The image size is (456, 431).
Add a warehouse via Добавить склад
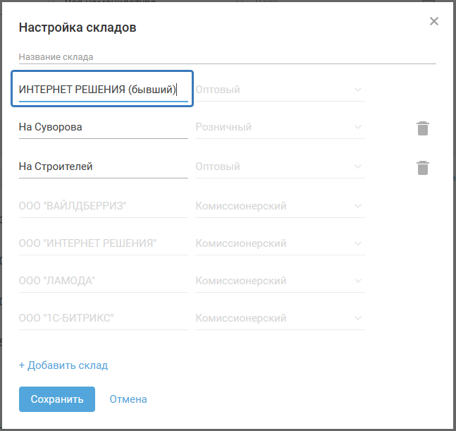coord(63,365)
